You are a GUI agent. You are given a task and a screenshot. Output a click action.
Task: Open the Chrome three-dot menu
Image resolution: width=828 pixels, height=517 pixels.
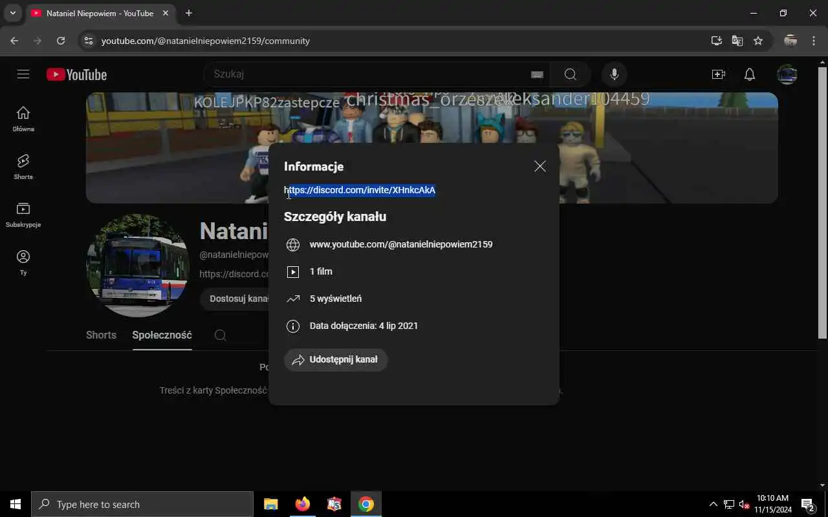click(814, 41)
